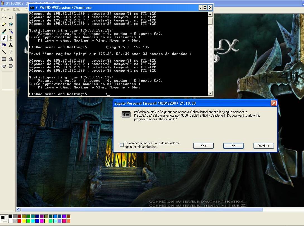Click the cmd window scroll-up arrow
The width and height of the screenshot is (304, 226).
pos(210,14)
